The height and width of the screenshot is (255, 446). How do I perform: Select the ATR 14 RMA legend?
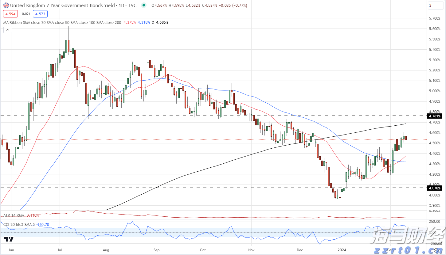point(14,215)
